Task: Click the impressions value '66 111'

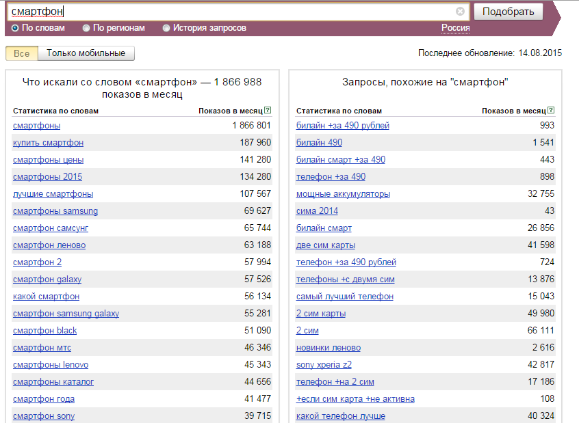Action: [x=541, y=331]
